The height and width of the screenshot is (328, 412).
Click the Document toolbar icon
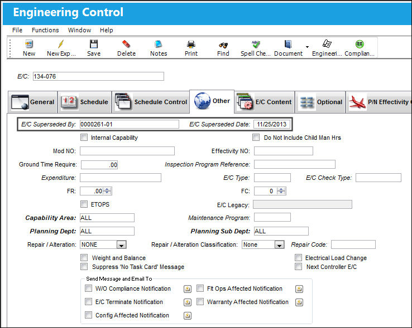point(288,44)
